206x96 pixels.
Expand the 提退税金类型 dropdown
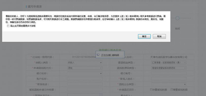[x=169, y=63]
